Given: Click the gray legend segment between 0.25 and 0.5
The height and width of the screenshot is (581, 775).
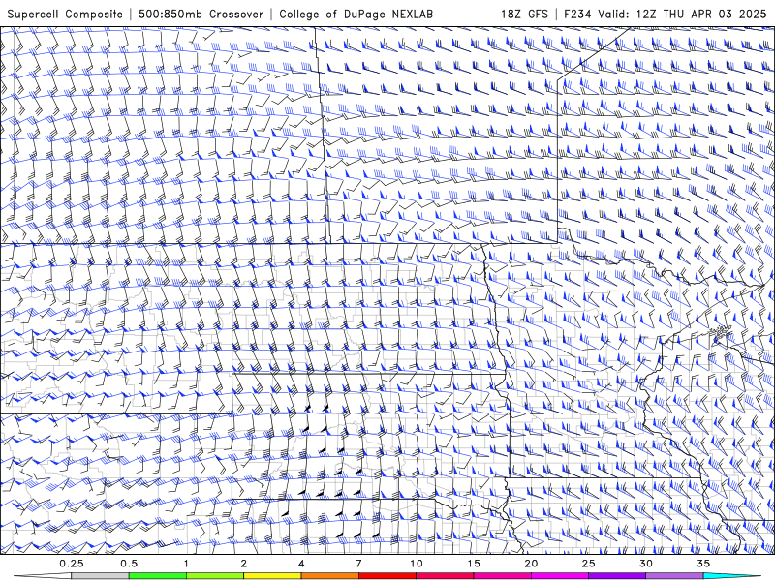Looking at the screenshot, I should coord(100,576).
